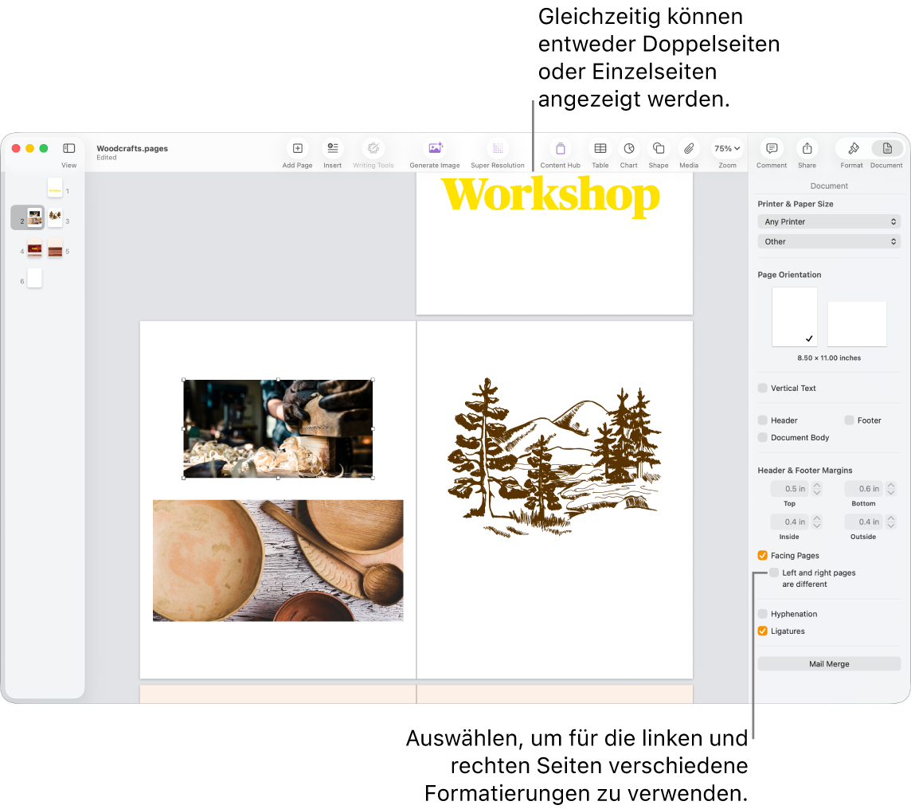Enable the Hyphenation checkbox
Image resolution: width=911 pixels, height=809 pixels.
point(762,614)
